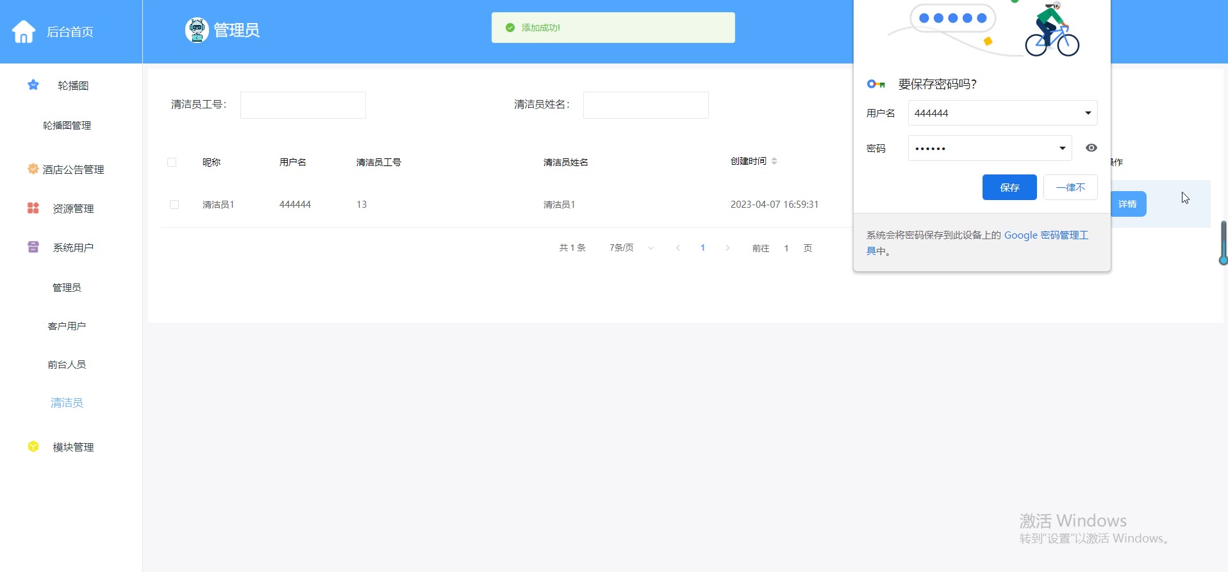Click the 添加成功! notification
Screen dimensions: 1228x572
point(613,28)
